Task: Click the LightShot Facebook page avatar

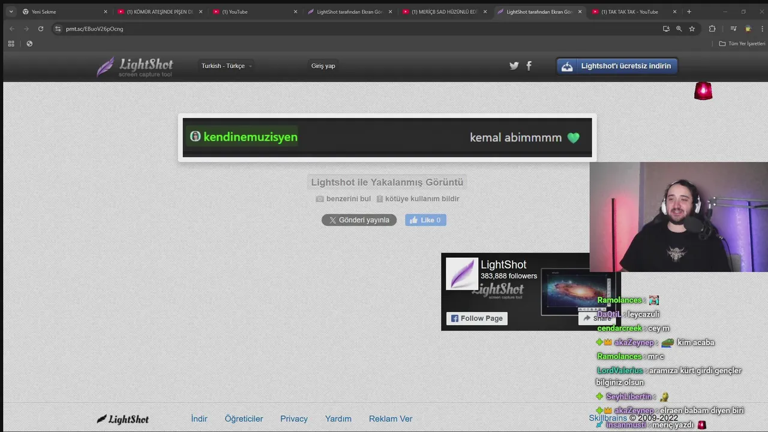Action: (x=462, y=274)
